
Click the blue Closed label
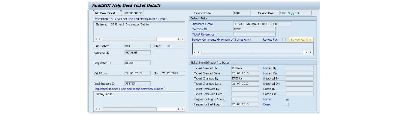coord(267,104)
